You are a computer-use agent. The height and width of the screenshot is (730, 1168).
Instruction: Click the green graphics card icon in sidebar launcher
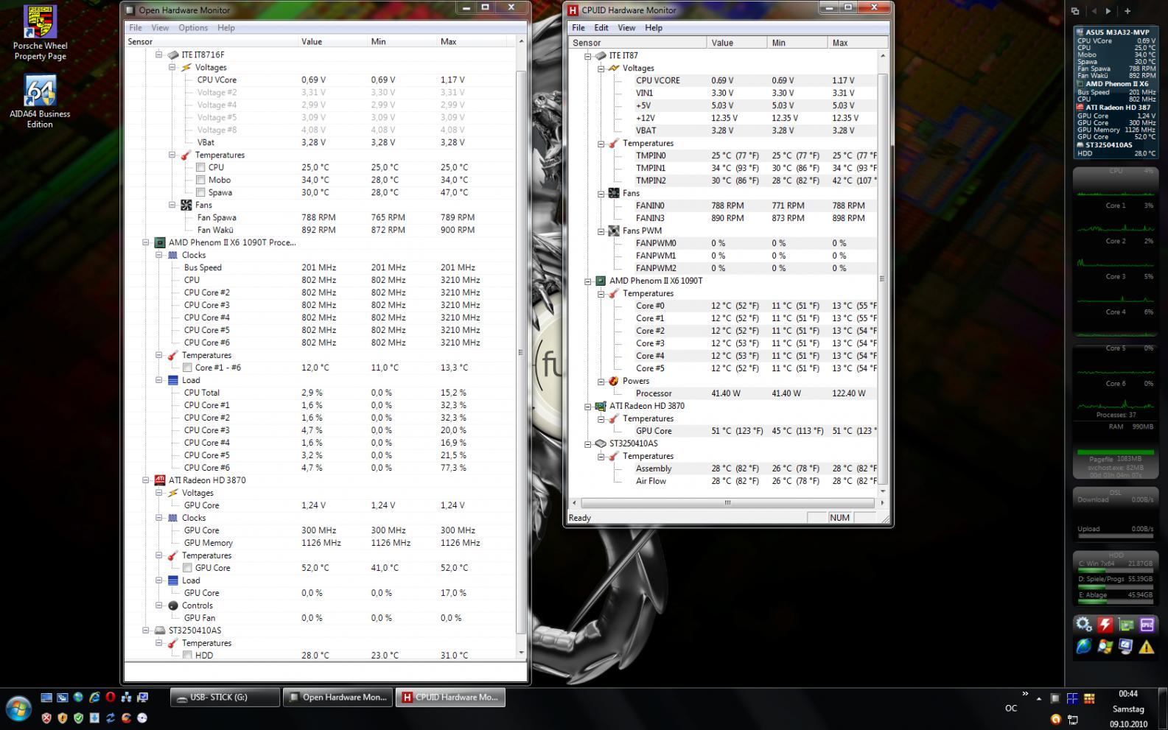(1126, 625)
